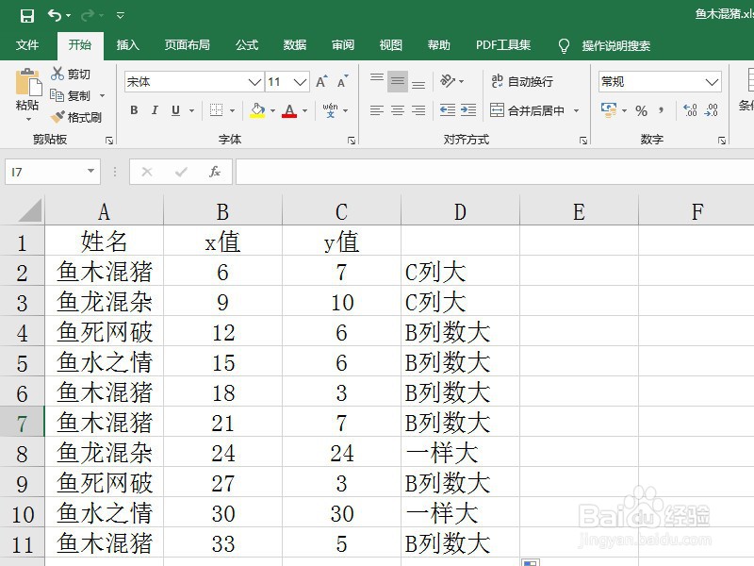Select cell B2 containing value 6
The image size is (754, 566).
click(222, 272)
